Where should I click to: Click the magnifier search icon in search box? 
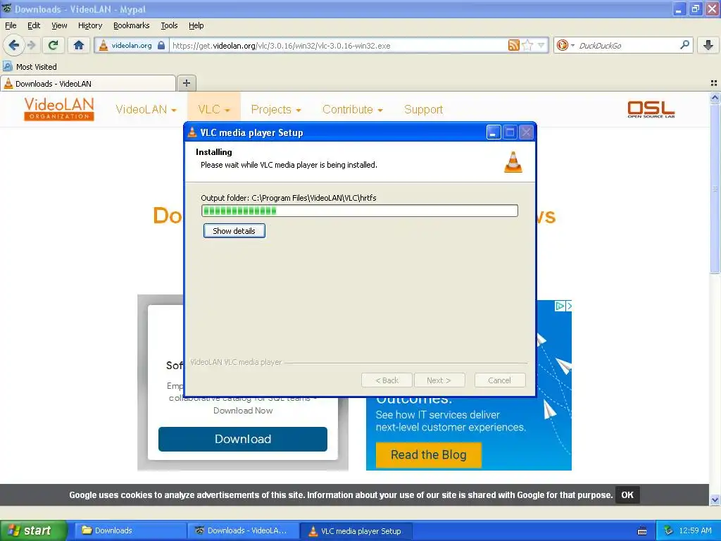(684, 45)
